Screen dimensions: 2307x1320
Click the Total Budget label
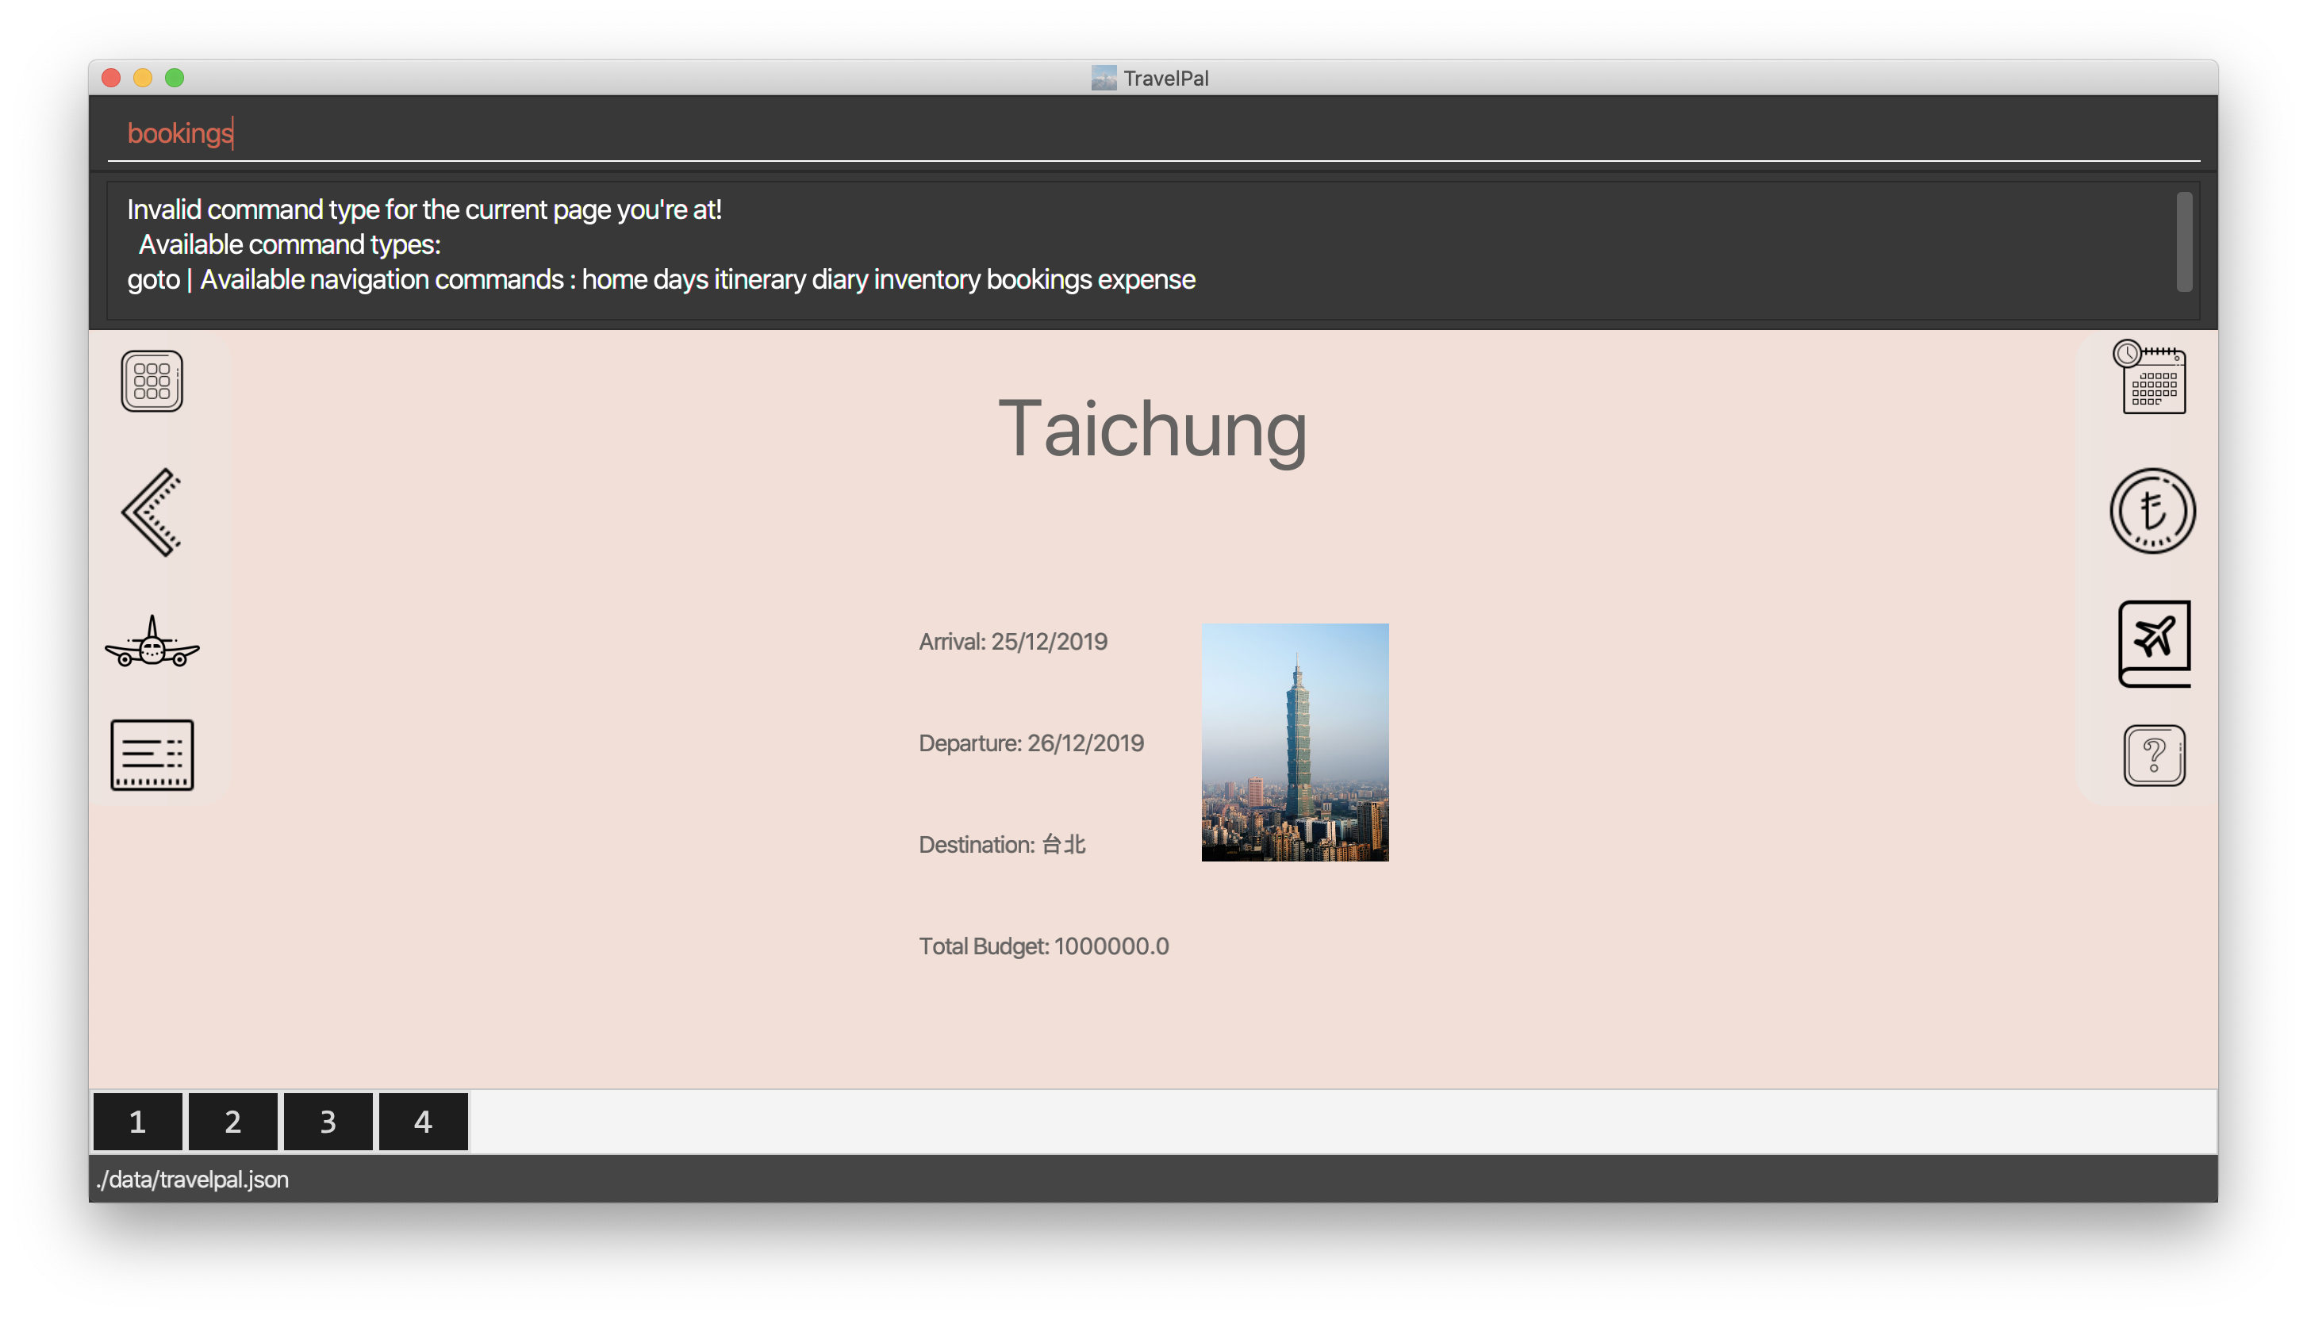click(1043, 946)
